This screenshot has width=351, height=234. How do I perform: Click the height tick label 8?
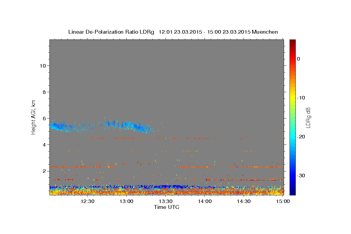tap(44, 92)
